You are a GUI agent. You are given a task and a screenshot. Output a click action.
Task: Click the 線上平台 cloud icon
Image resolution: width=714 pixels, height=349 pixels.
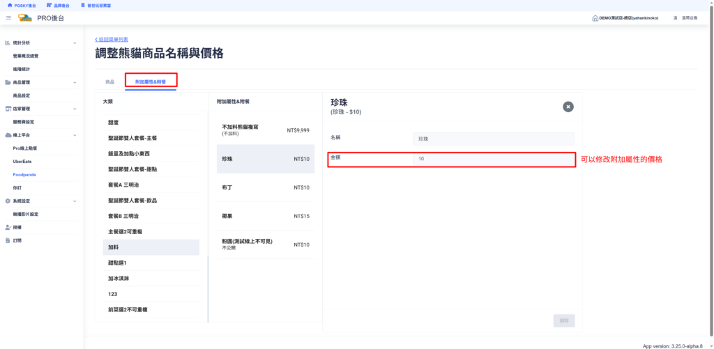[8, 135]
